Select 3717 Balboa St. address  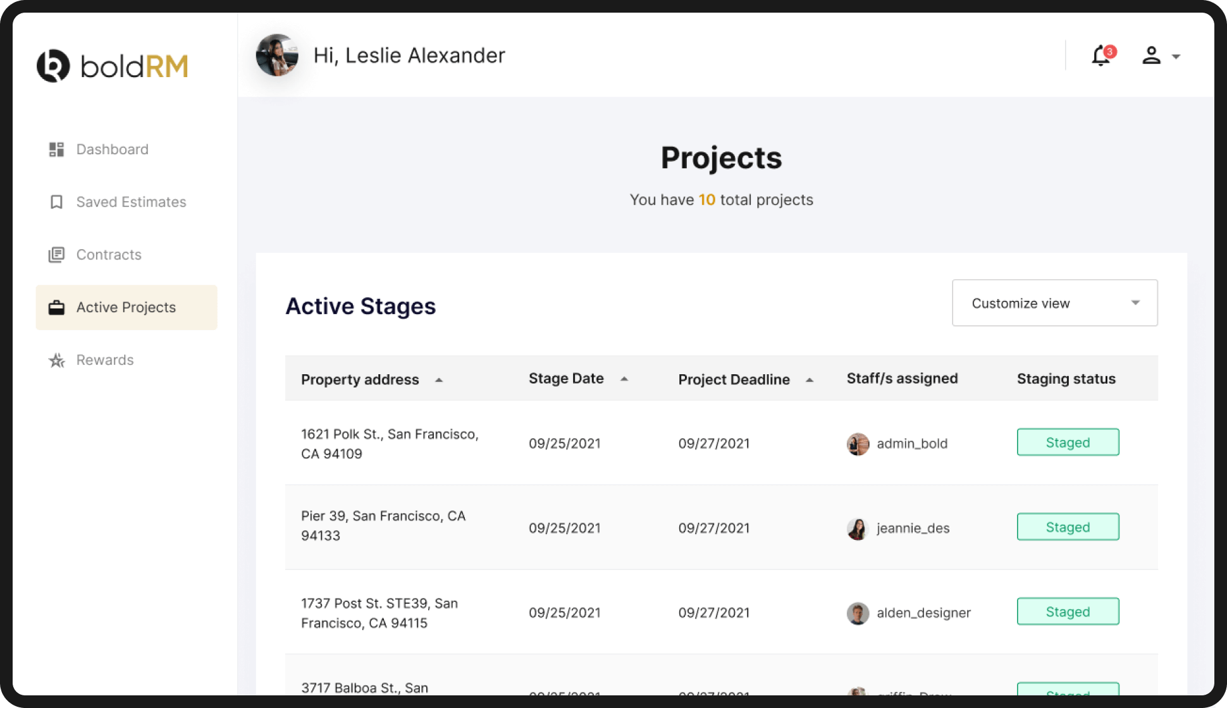(x=364, y=688)
